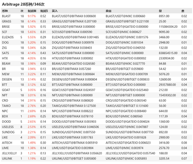Click the 5.55% profit rate for ELIZAOS
193x164 pixels.
[x=32, y=37]
